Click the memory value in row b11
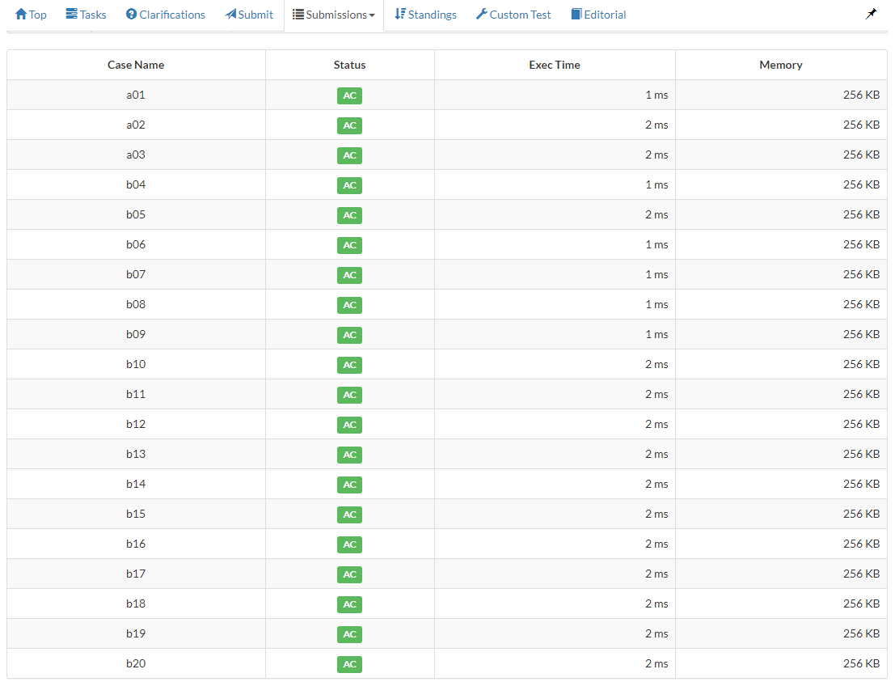Viewport: 895px width, 686px height. (x=861, y=394)
